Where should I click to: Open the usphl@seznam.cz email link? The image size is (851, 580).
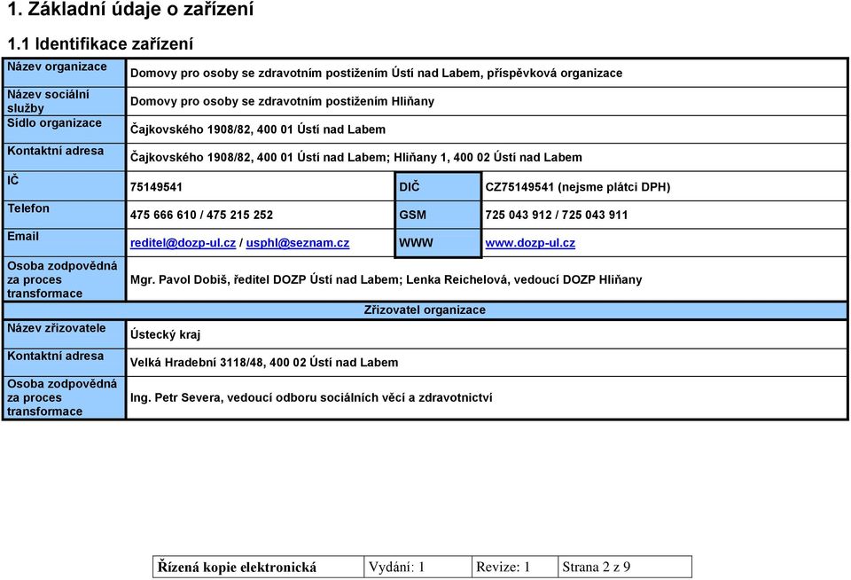[x=298, y=243]
